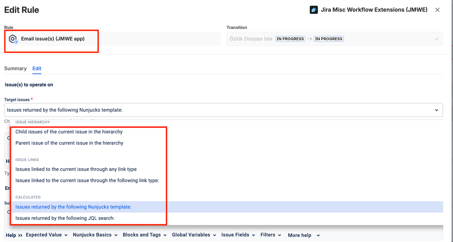Click the Help >> link

[x=14, y=235]
